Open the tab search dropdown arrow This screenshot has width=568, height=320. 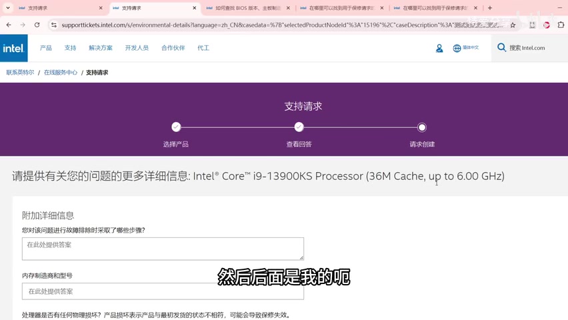tap(7, 7)
